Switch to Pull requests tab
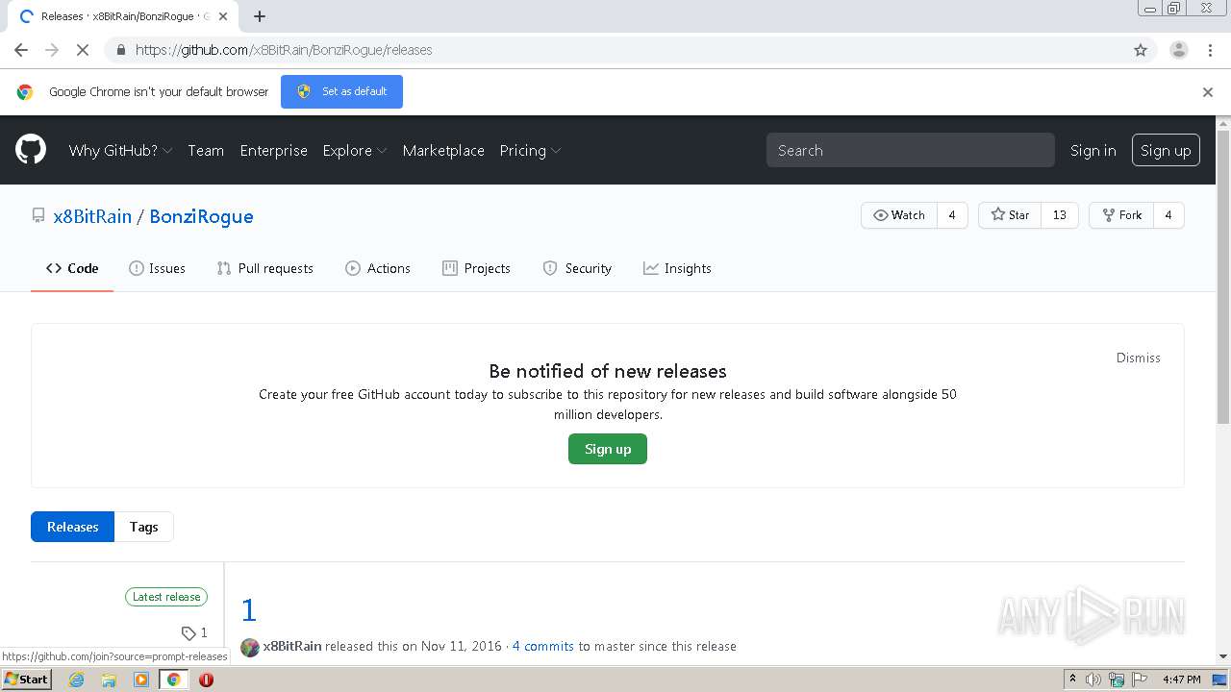Viewport: 1231px width, 692px height. point(265,268)
